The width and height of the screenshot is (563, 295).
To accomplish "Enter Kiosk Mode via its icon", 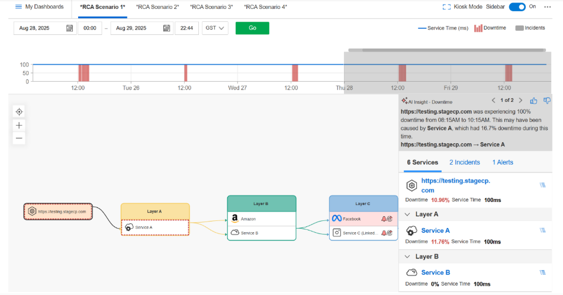I will point(446,7).
